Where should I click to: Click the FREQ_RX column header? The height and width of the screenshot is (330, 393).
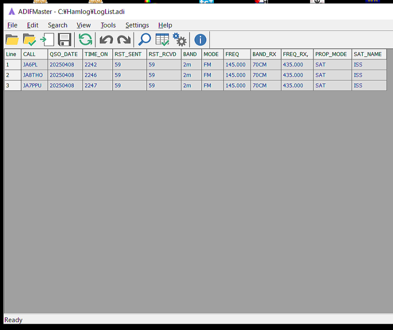click(x=297, y=54)
